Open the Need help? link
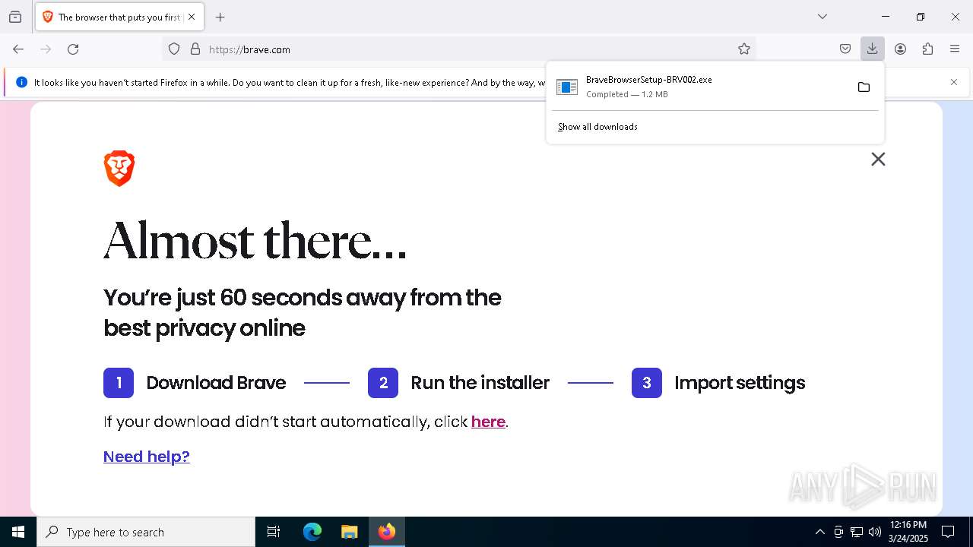973x547 pixels. tap(147, 457)
